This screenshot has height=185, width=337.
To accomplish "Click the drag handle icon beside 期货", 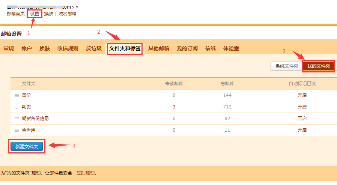I will click(17, 107).
